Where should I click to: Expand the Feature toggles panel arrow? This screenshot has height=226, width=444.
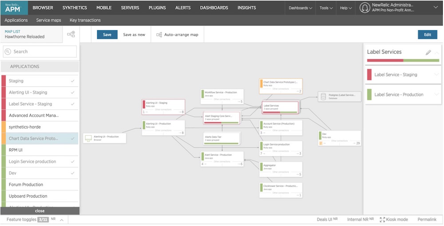tap(62, 220)
